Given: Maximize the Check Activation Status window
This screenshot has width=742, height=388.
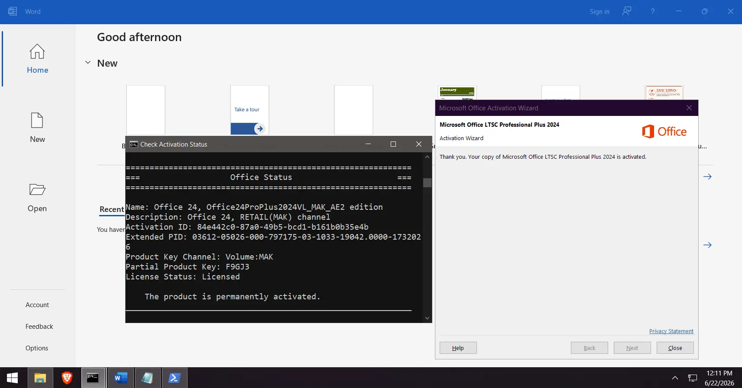Looking at the screenshot, I should 393,144.
